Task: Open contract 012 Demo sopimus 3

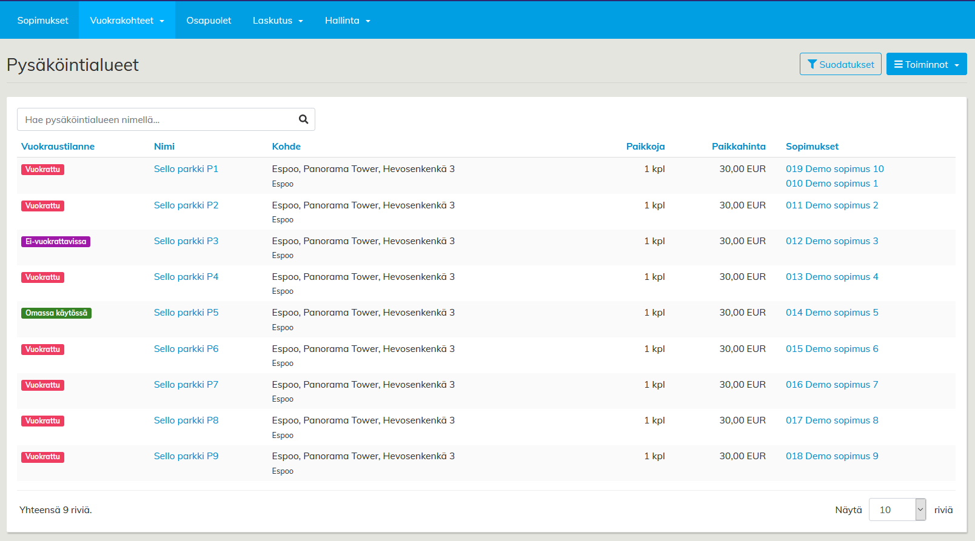Action: click(831, 241)
